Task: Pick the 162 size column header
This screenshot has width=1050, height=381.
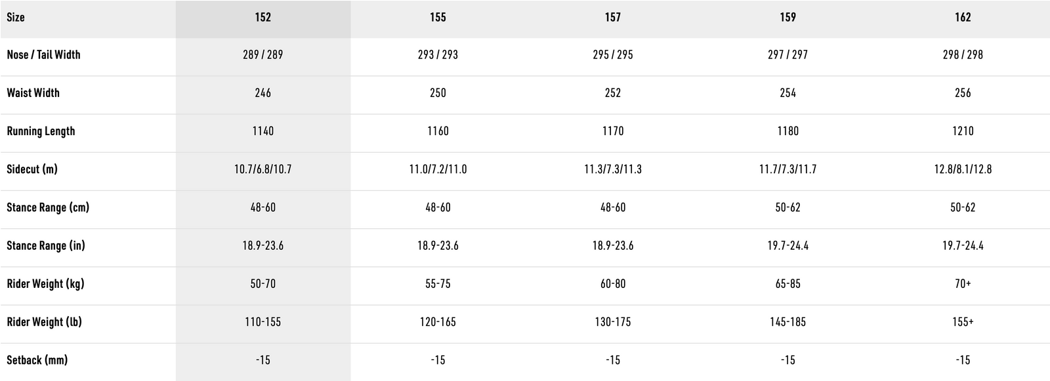Action: [963, 18]
